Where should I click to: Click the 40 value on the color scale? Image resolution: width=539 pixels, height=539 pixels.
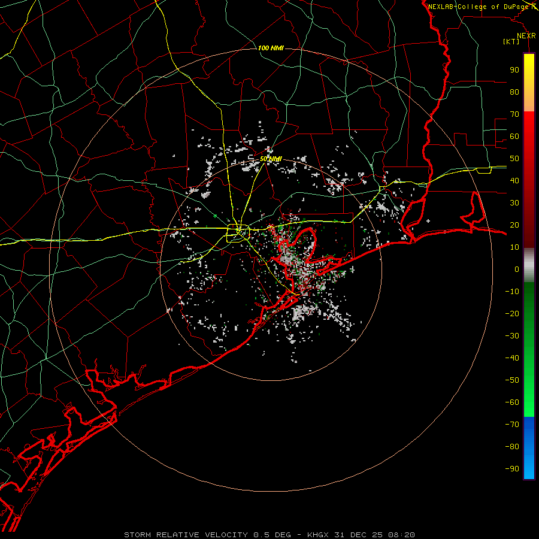pos(514,181)
